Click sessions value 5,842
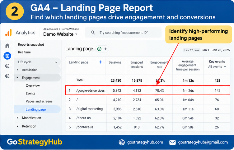This screenshot has width=234, height=150. tap(117, 91)
